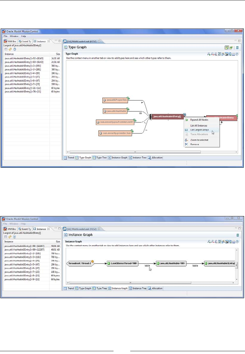Screen dimensions: 245x354
Task: Maximize the upper Type Graph editor area
Action: 239,41
